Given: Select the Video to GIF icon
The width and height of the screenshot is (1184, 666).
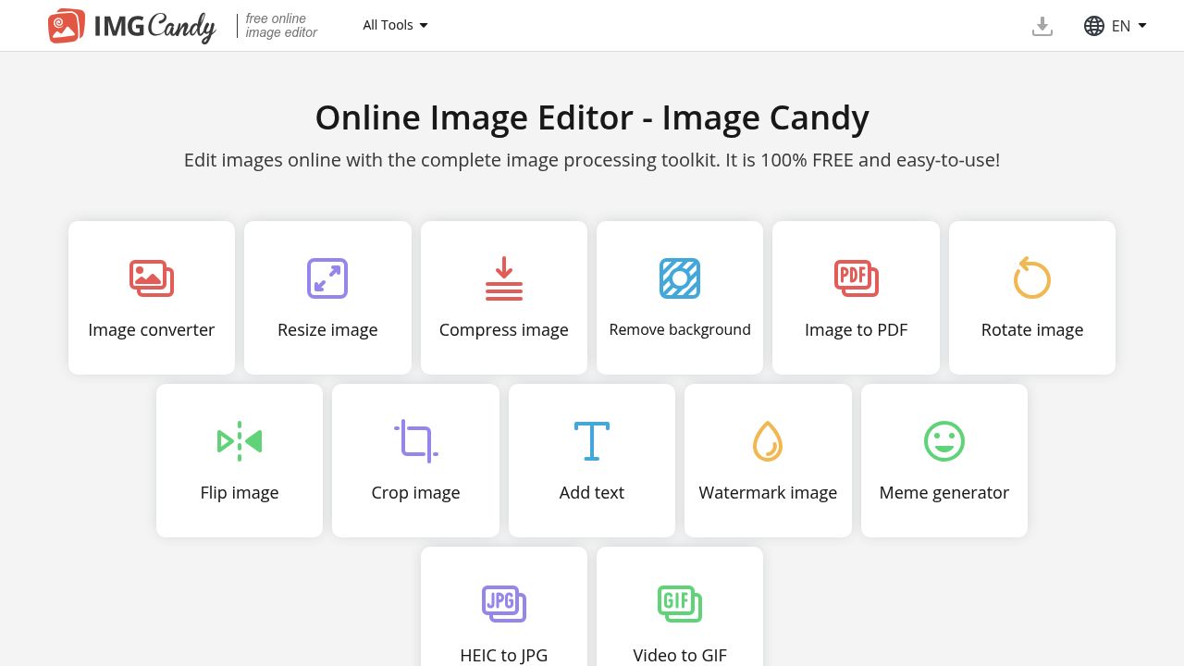Looking at the screenshot, I should coord(680,604).
